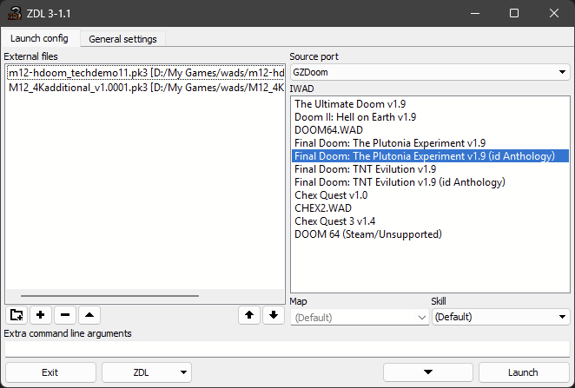Open the Launch config tab
575x388 pixels.
[x=40, y=38]
